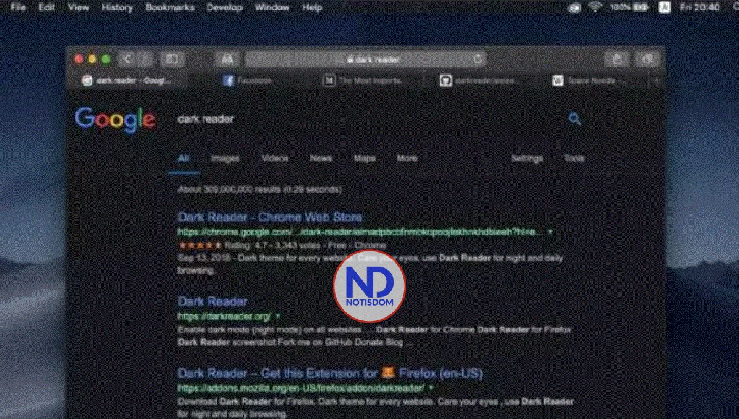Click the back navigation arrow in Safari
This screenshot has height=419, width=739.
(x=127, y=59)
